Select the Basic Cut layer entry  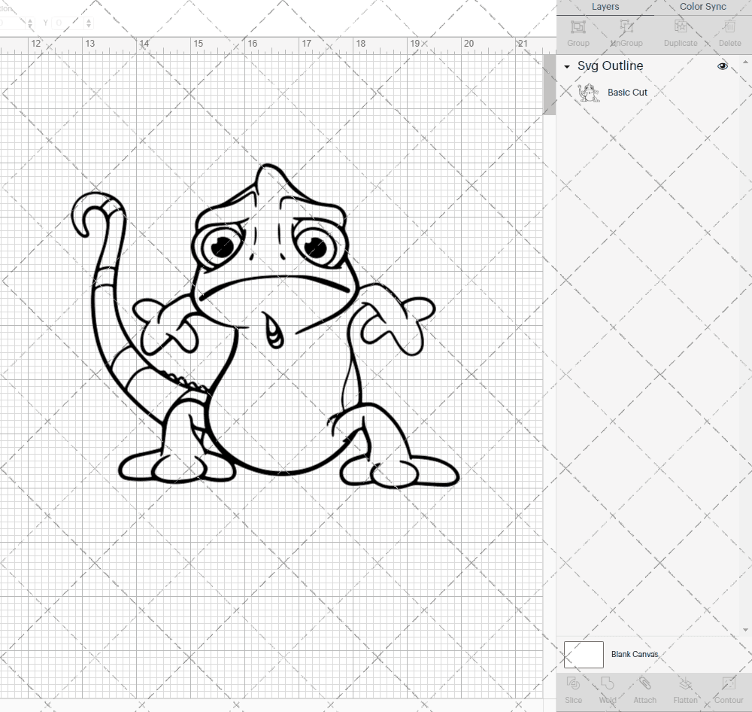(628, 92)
